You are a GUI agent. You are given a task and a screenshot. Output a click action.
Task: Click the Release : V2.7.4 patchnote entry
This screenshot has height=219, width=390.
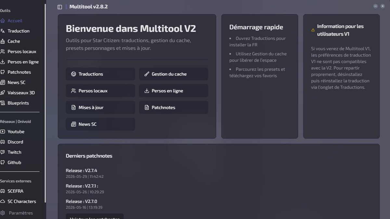point(82,171)
